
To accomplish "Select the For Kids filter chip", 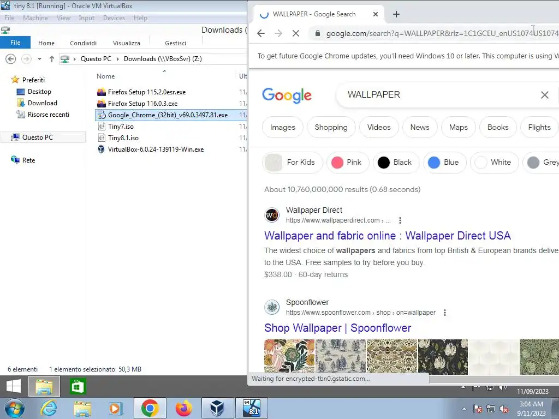I will click(x=293, y=163).
